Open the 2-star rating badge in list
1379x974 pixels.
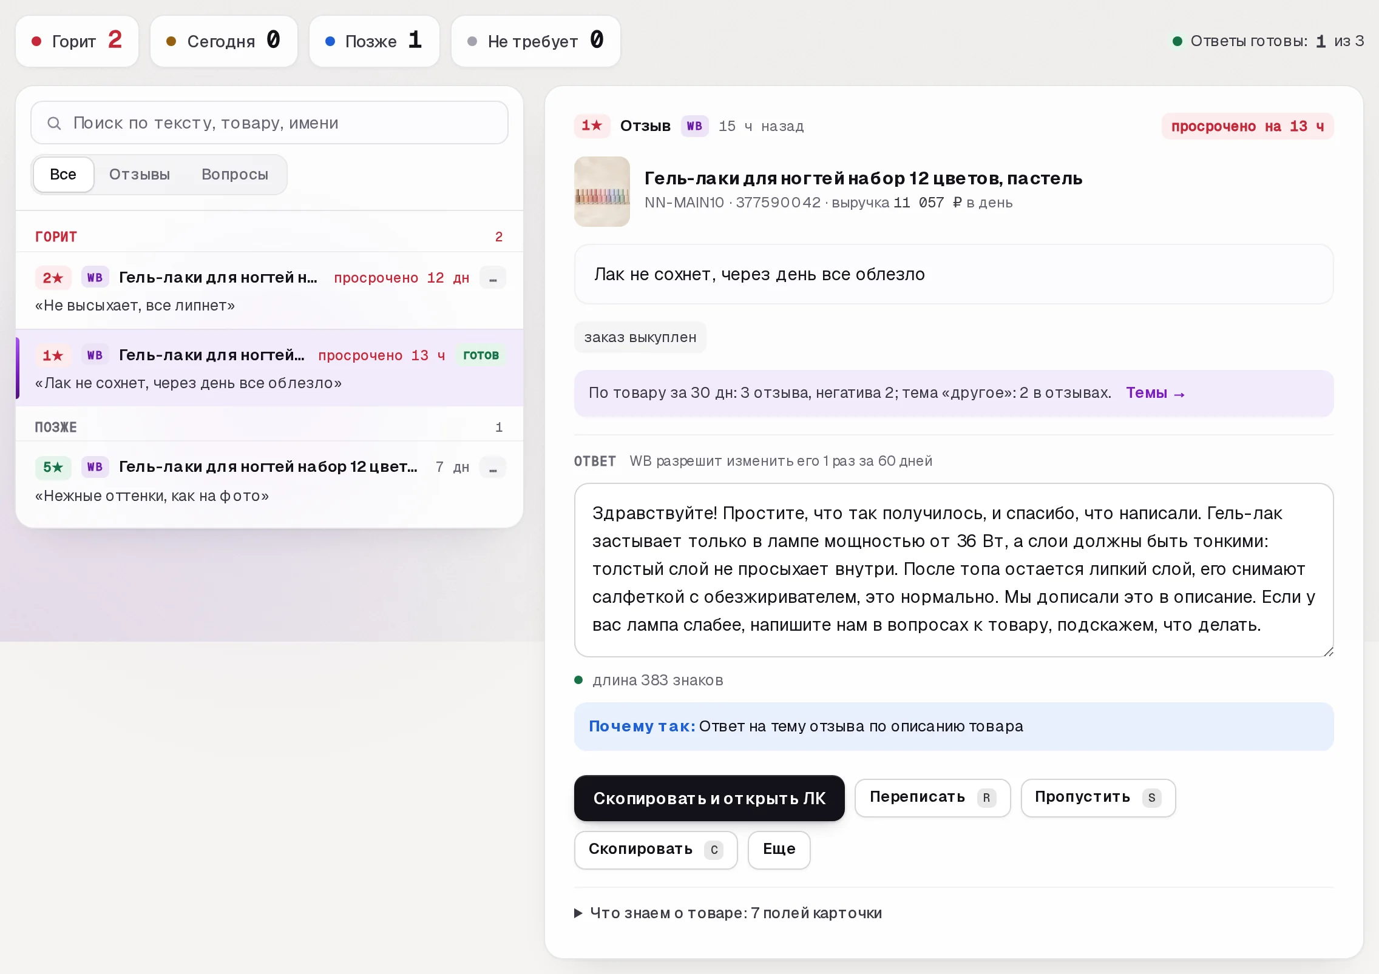53,278
